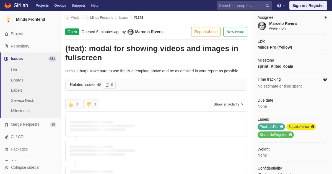Open the sprint: Kilted Koala milestone

click(x=275, y=66)
